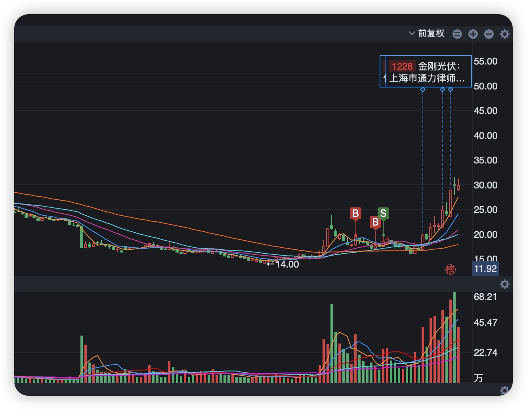Click the highlighted 11.92 price label
Screen dimensions: 527x410
click(x=485, y=269)
